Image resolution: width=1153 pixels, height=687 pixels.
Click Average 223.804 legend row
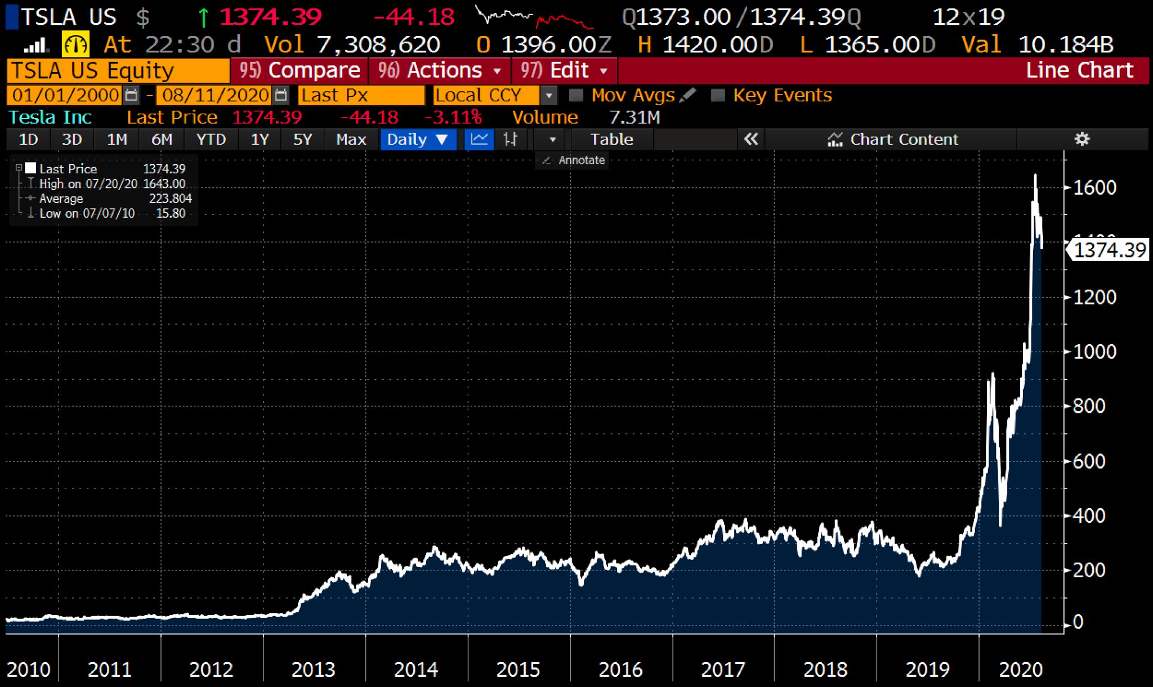click(x=110, y=198)
